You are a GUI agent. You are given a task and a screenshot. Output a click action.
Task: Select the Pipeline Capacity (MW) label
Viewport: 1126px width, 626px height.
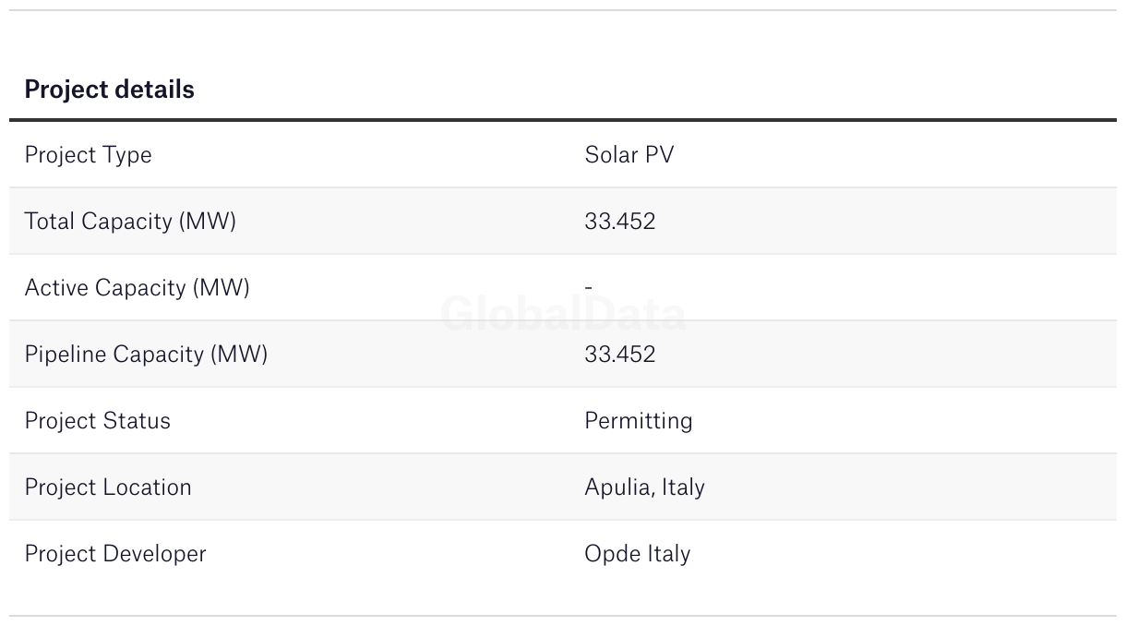point(146,355)
